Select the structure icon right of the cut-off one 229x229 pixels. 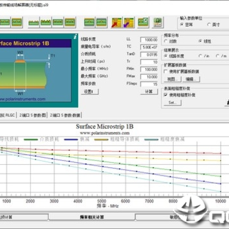(17, 22)
